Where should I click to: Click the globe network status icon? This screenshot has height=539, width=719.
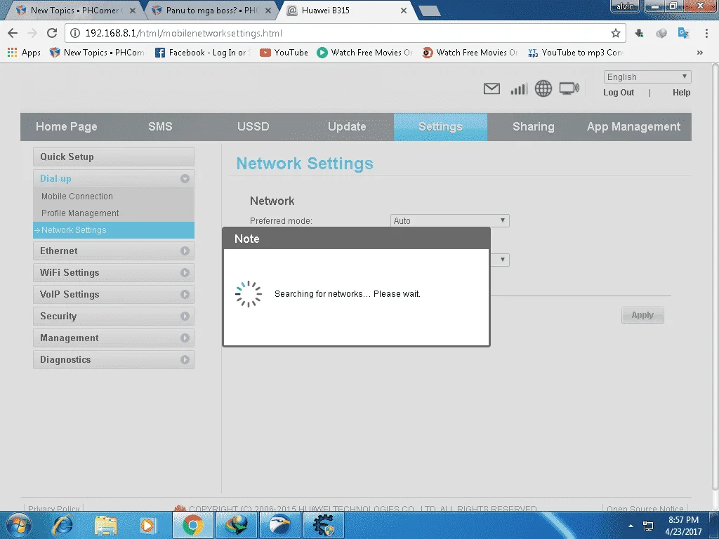coord(543,88)
